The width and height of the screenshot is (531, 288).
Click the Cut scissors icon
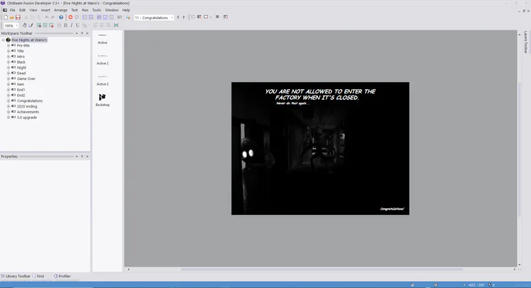point(26,17)
